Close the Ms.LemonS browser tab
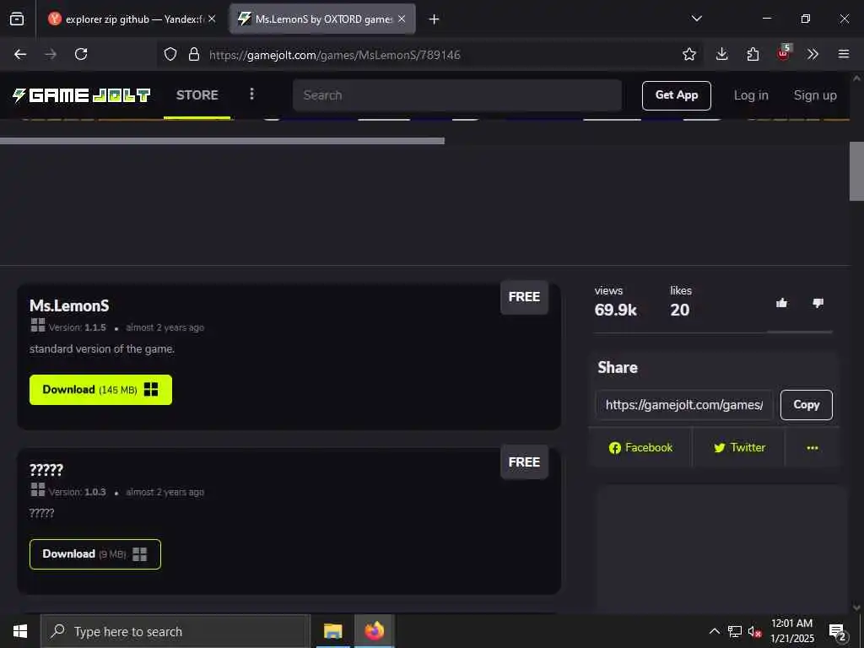The height and width of the screenshot is (648, 864). point(402,19)
